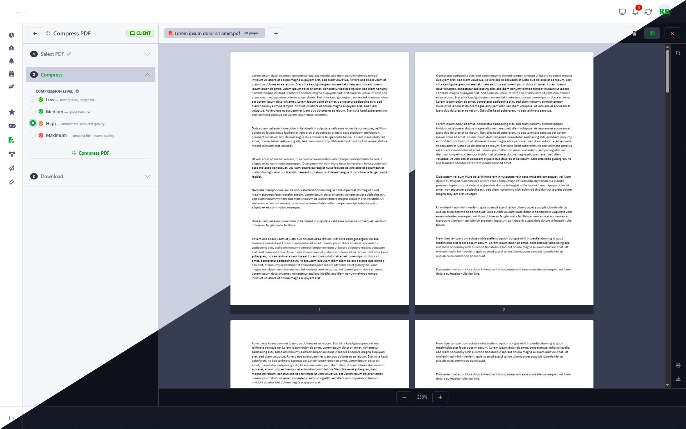Click the back arrow next to Compress PDF
The width and height of the screenshot is (686, 429).
coord(35,33)
